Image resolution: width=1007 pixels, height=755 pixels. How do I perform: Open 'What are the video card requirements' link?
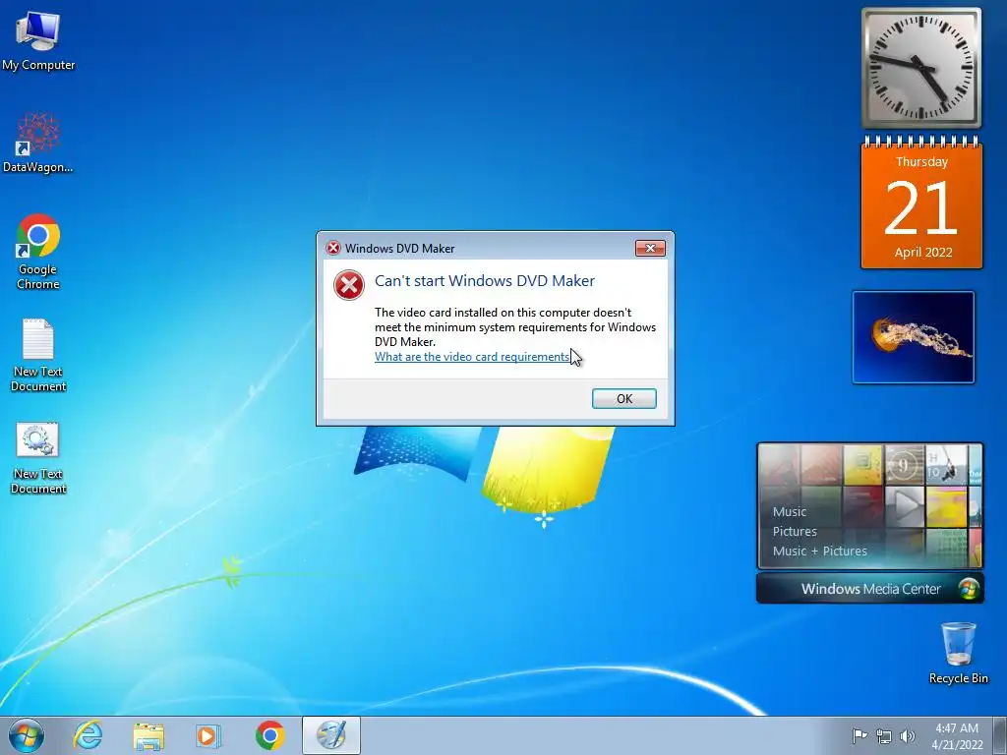click(x=472, y=357)
